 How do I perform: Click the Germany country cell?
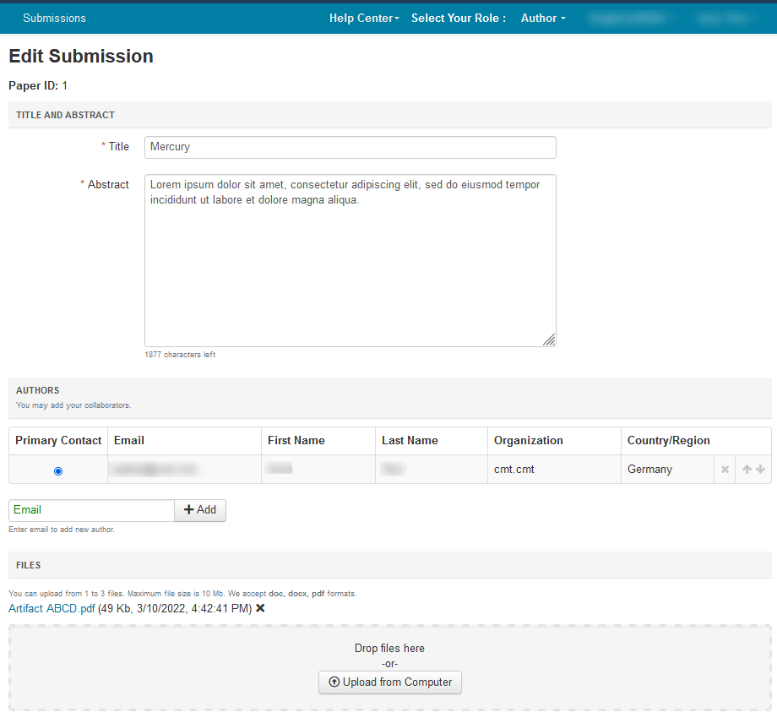pos(649,470)
